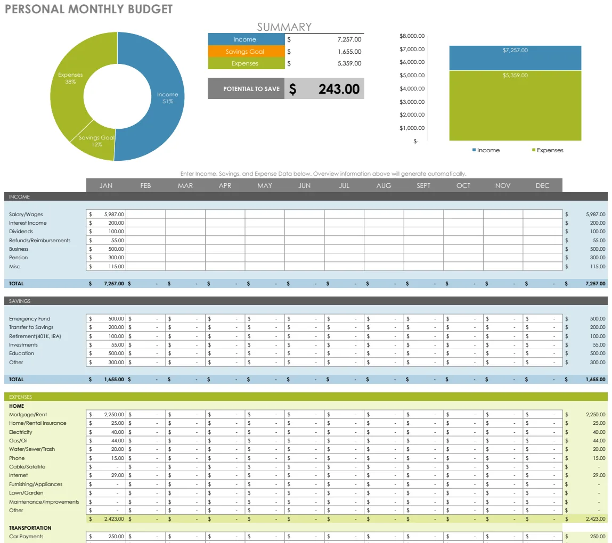The image size is (612, 543).
Task: Click the Transfer to Savings January cell
Action: pyautogui.click(x=106, y=327)
